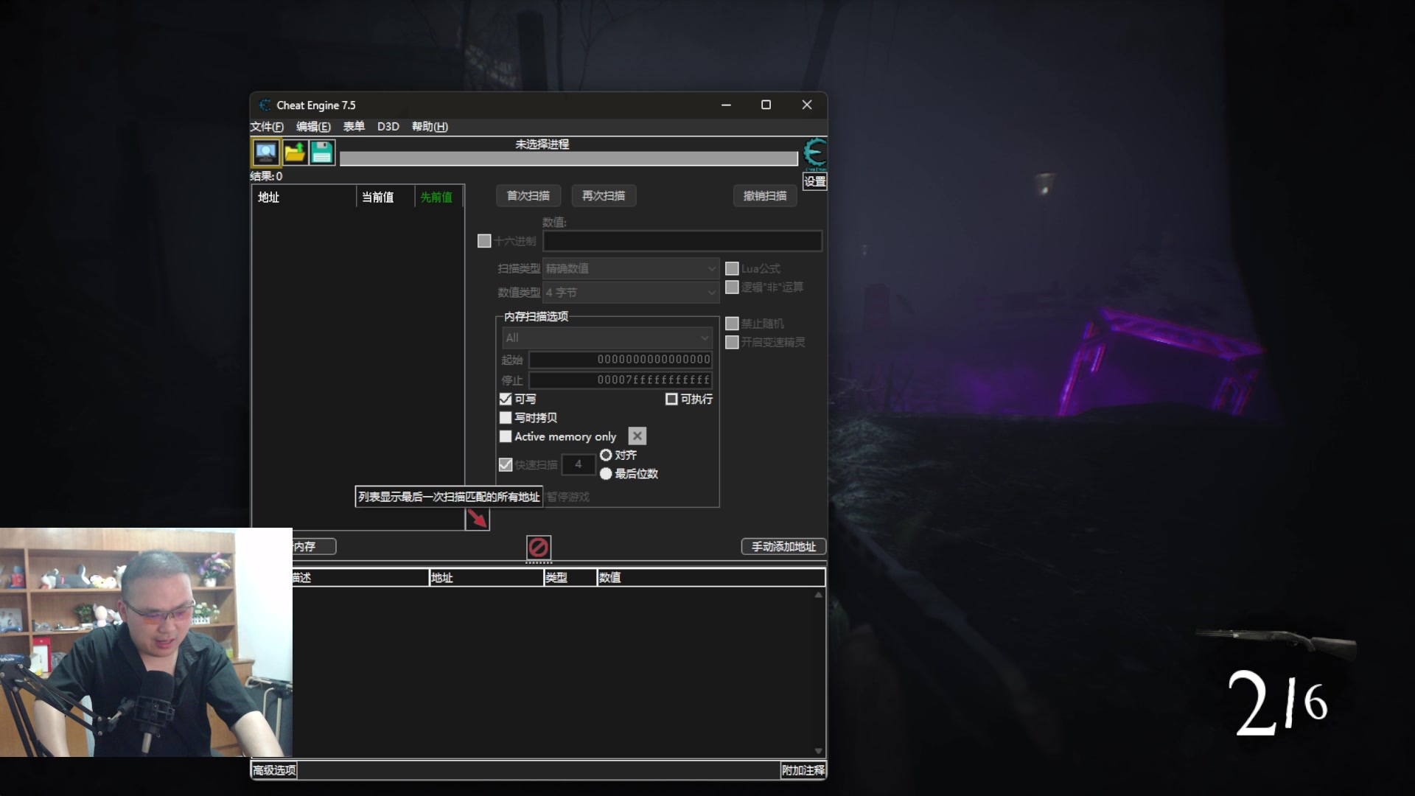Click the 类型 column header in table
The width and height of the screenshot is (1415, 796).
(x=570, y=578)
